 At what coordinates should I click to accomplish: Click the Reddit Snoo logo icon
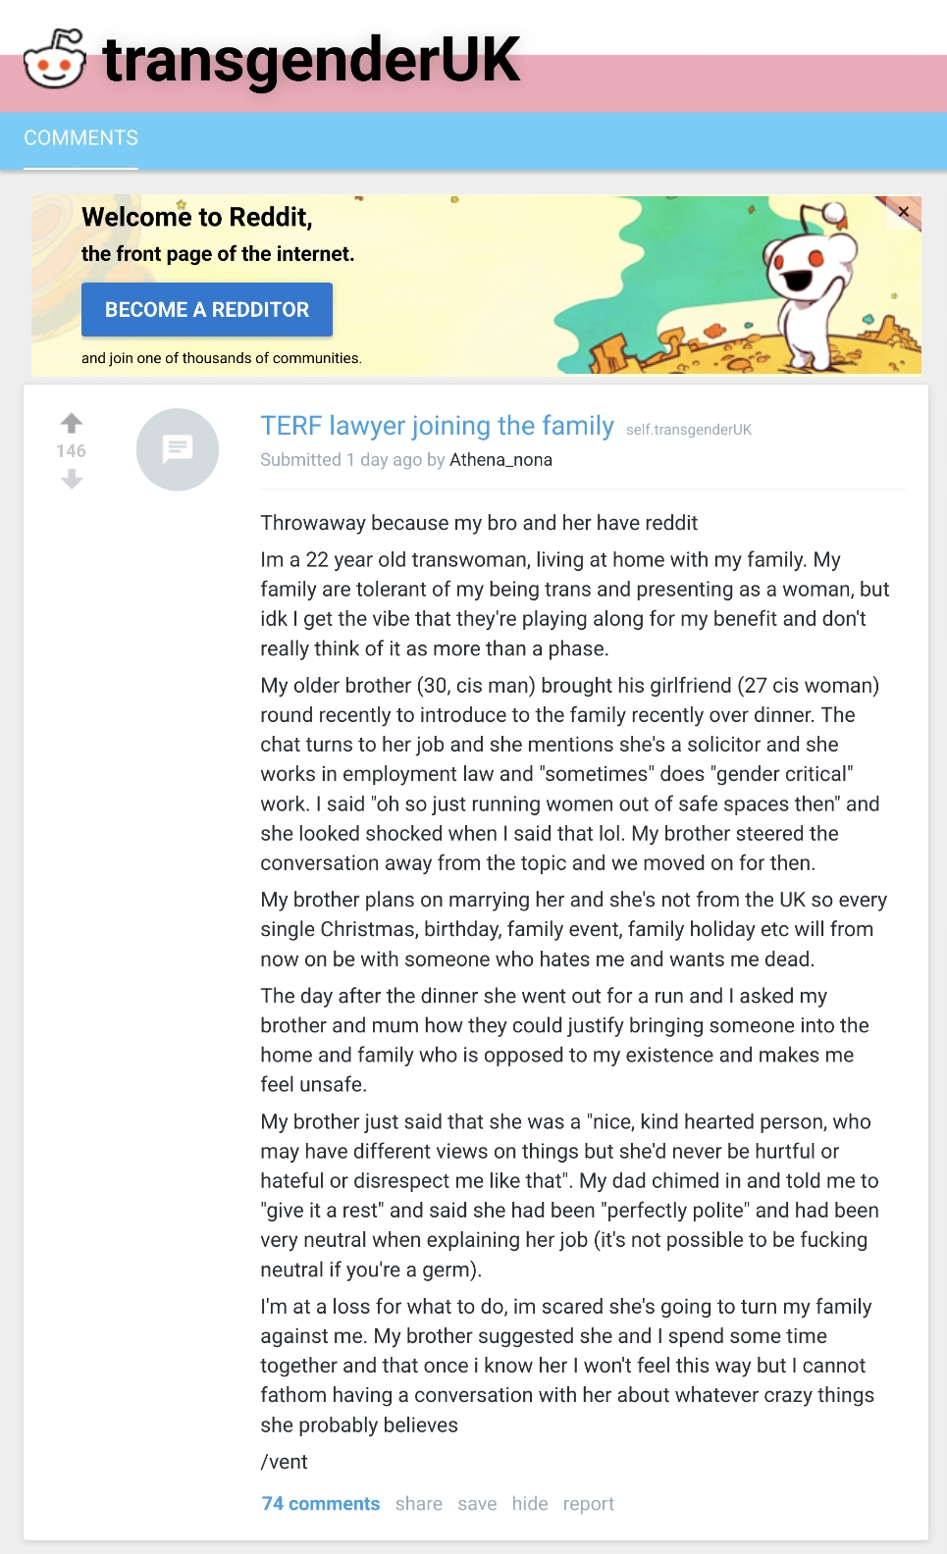click(55, 59)
